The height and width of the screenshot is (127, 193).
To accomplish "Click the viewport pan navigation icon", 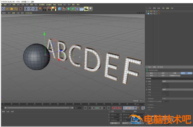I will pyautogui.click(x=137, y=13).
